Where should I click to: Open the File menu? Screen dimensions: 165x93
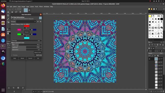coord(8,6)
